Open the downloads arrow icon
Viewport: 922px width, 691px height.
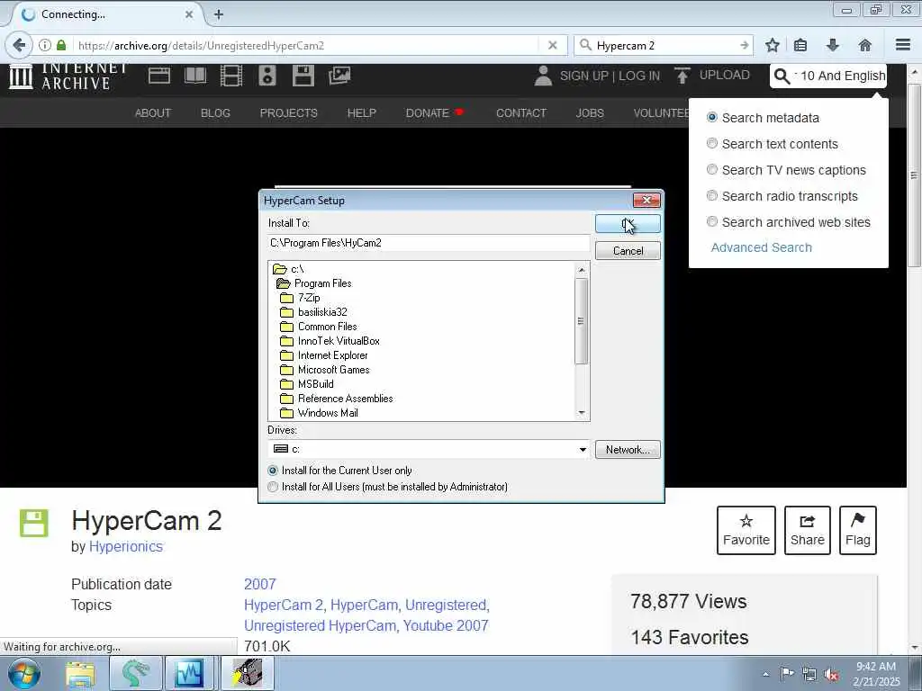[832, 45]
